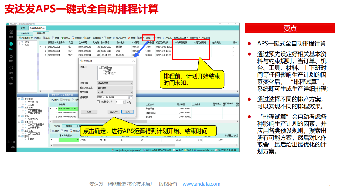Click the 导入生产单 toolbar icon
The height and width of the screenshot is (188, 339).
click(x=114, y=38)
